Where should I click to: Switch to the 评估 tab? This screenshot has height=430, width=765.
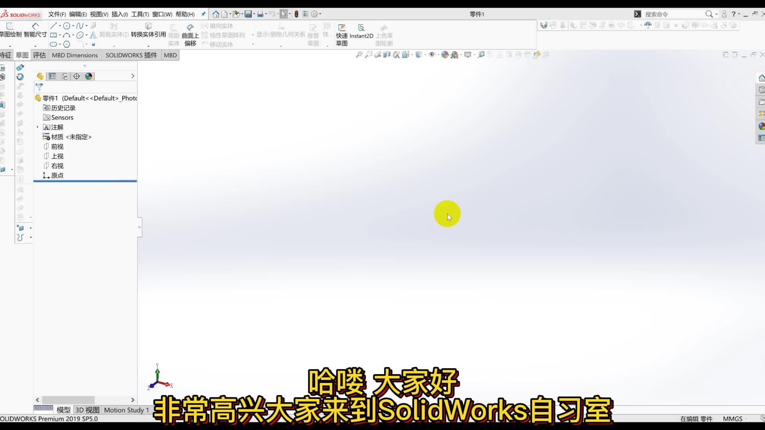pyautogui.click(x=39, y=55)
